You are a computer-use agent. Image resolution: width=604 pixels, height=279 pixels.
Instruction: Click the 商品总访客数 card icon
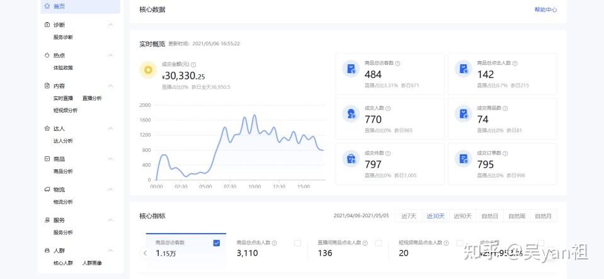click(x=351, y=69)
